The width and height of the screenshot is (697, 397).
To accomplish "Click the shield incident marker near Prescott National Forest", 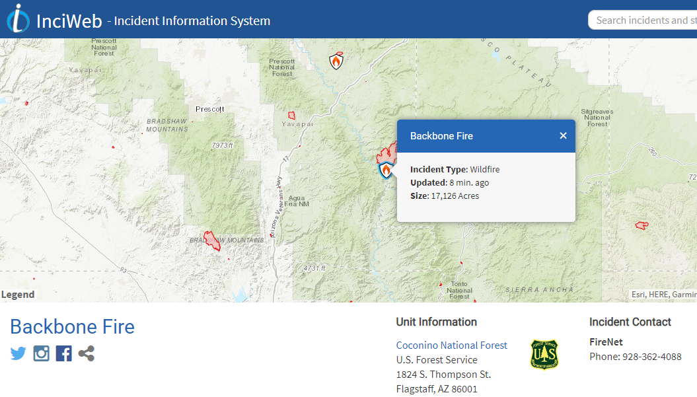I will click(x=336, y=60).
